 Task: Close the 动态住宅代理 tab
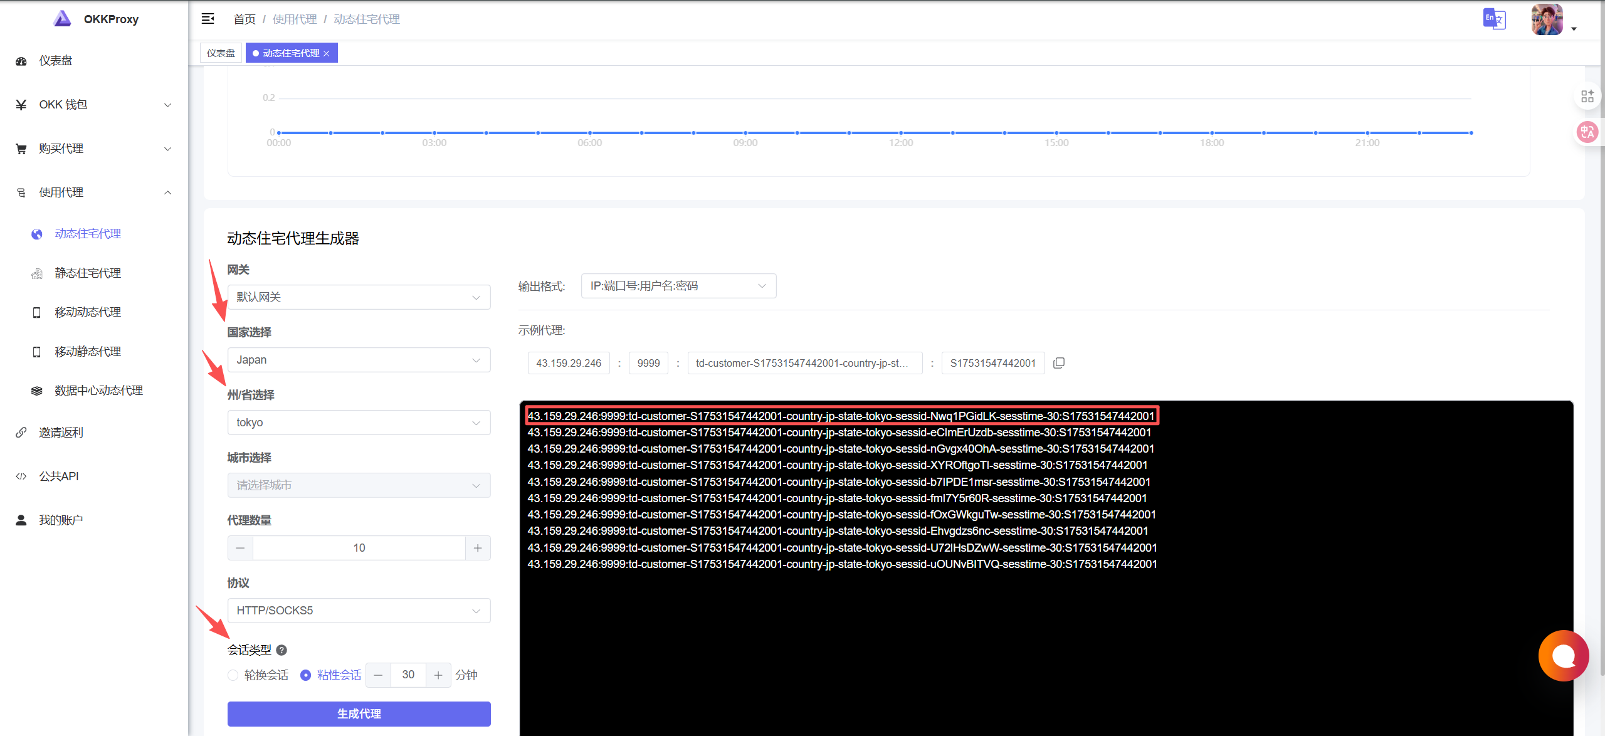tap(327, 53)
